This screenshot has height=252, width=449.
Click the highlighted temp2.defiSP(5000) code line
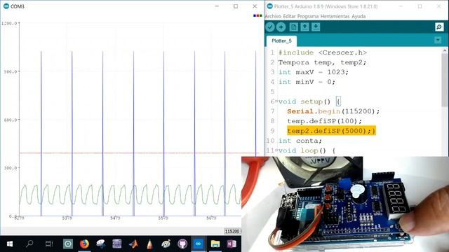click(x=331, y=131)
